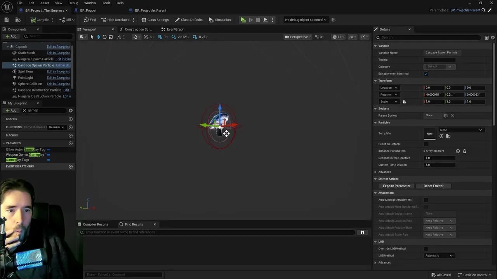Screen dimensions: 497x279
Task: Select the Viewport tab
Action: point(90,29)
